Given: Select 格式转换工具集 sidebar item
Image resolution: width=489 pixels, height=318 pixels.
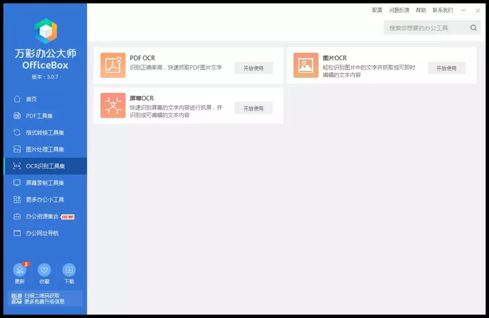Looking at the screenshot, I should tap(45, 133).
